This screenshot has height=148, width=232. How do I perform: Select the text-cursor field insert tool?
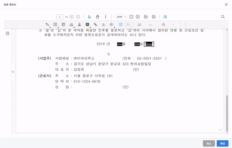point(112,24)
